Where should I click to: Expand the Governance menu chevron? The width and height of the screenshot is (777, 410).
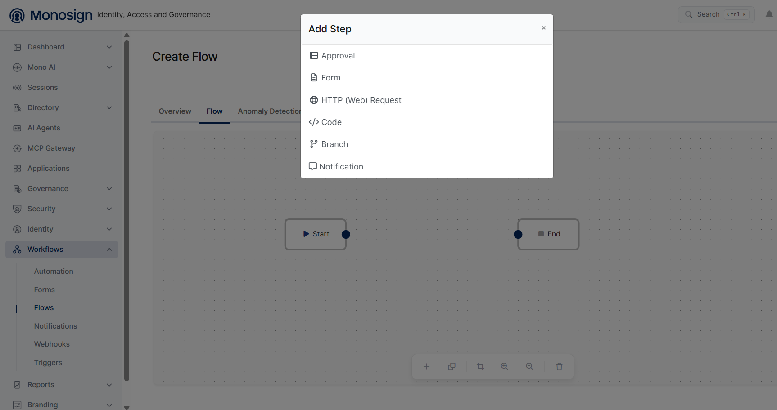click(x=109, y=189)
